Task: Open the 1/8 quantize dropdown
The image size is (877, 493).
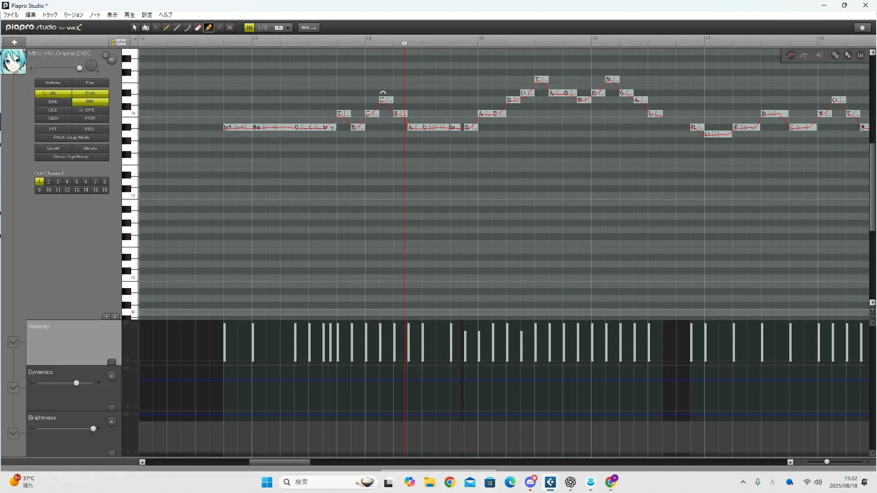Action: click(288, 28)
